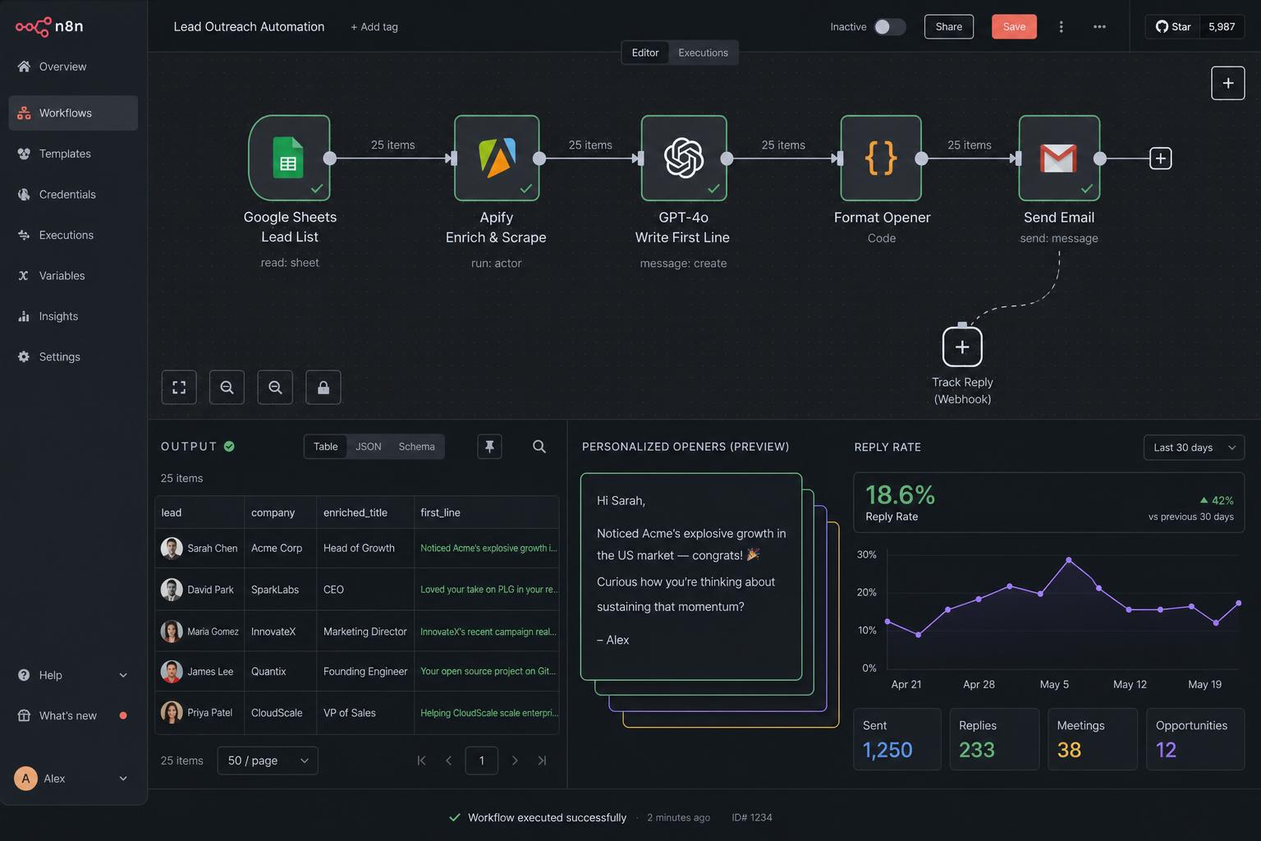Click the GitHub Star button

pos(1173,27)
